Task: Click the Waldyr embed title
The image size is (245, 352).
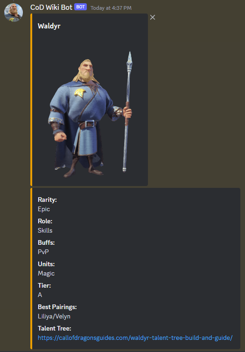Action: pos(49,26)
